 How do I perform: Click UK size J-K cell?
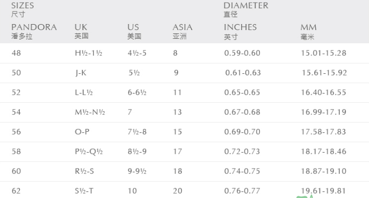coord(81,73)
